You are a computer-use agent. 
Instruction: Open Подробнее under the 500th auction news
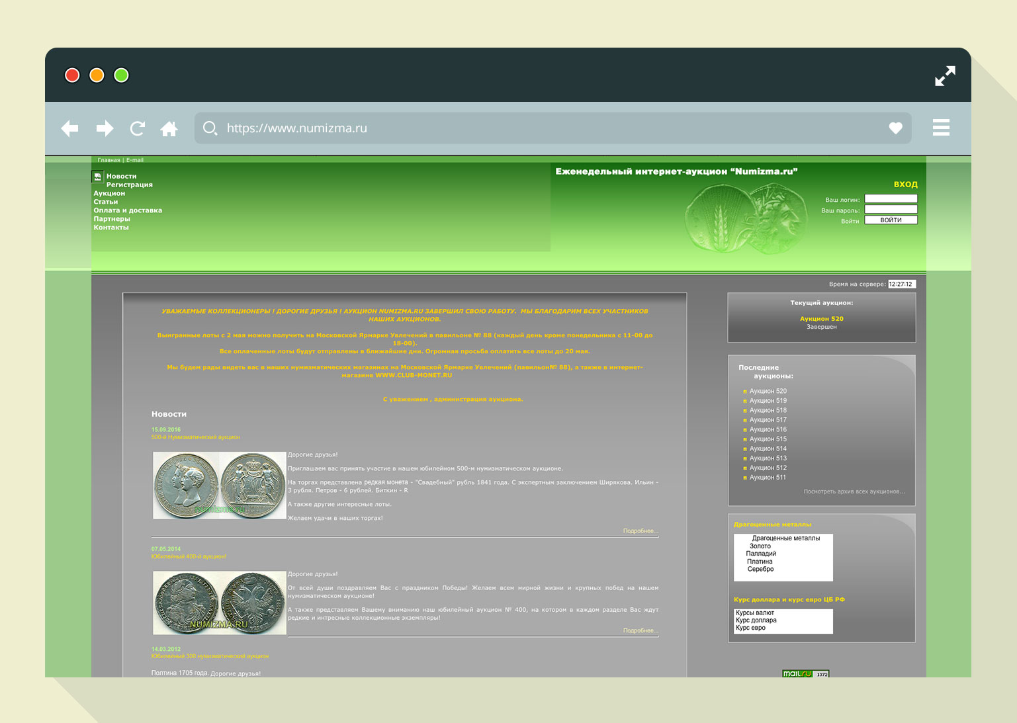(x=641, y=531)
